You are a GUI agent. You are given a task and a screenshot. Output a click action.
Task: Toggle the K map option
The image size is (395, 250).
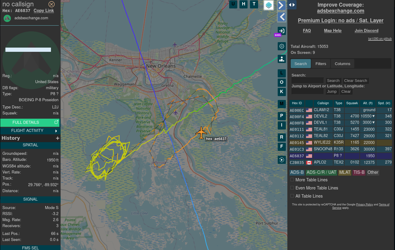[282, 92]
